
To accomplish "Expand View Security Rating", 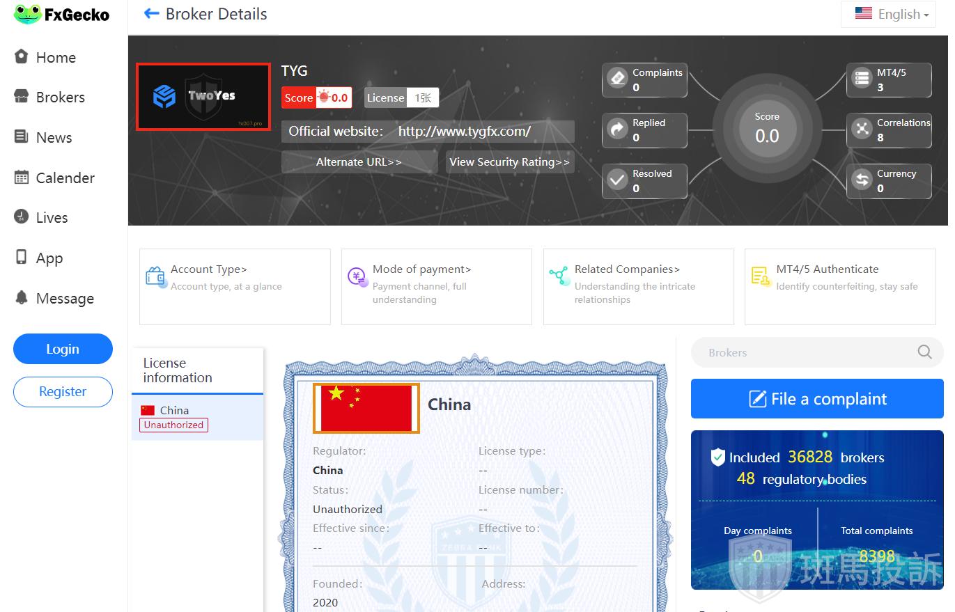I will (x=509, y=162).
